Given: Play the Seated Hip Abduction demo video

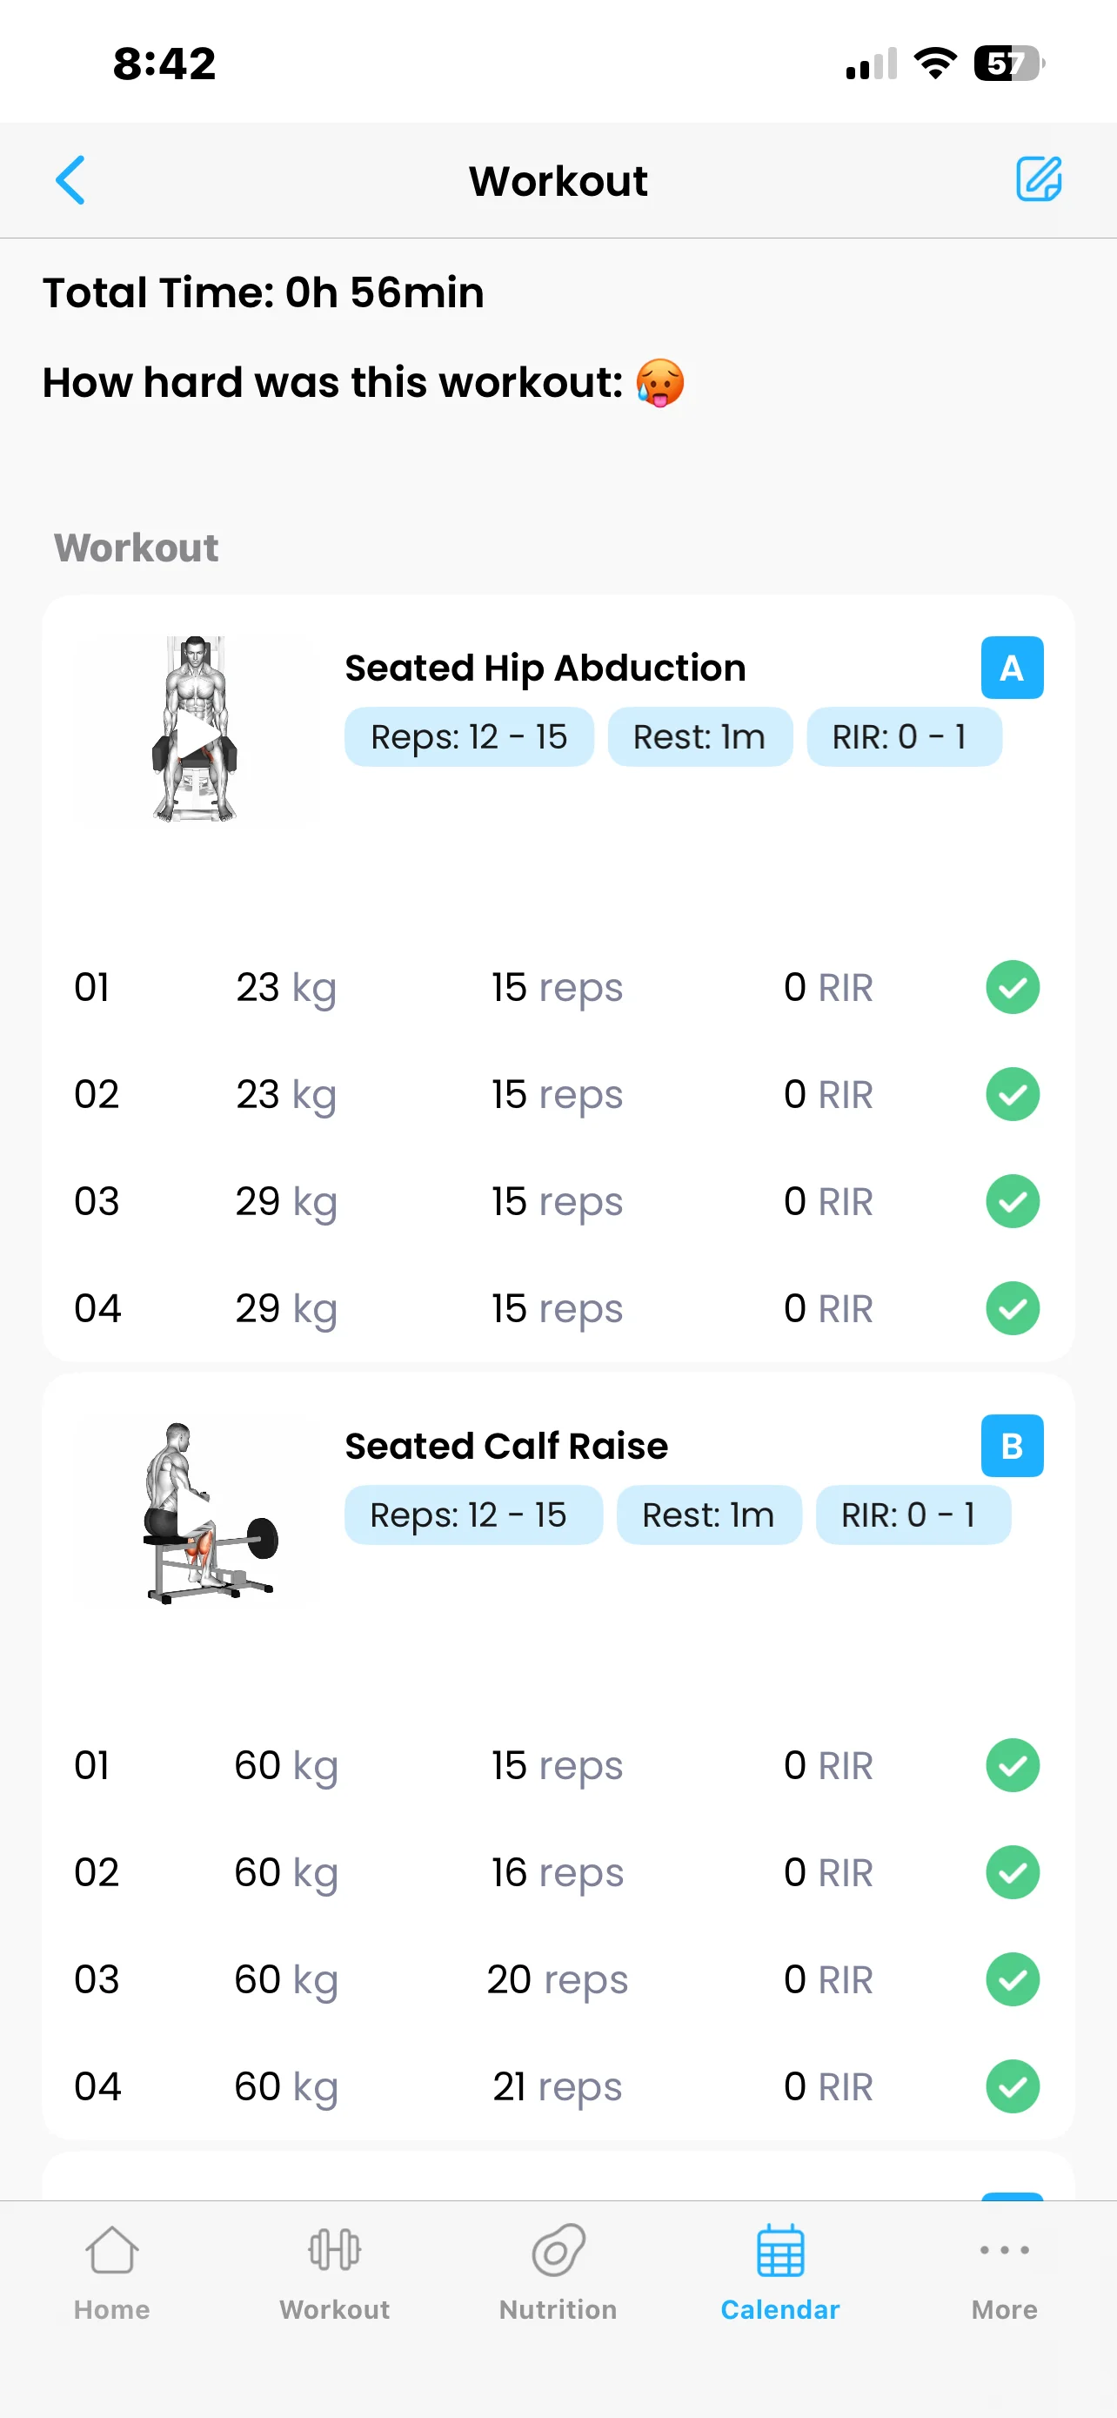Looking at the screenshot, I should (197, 730).
